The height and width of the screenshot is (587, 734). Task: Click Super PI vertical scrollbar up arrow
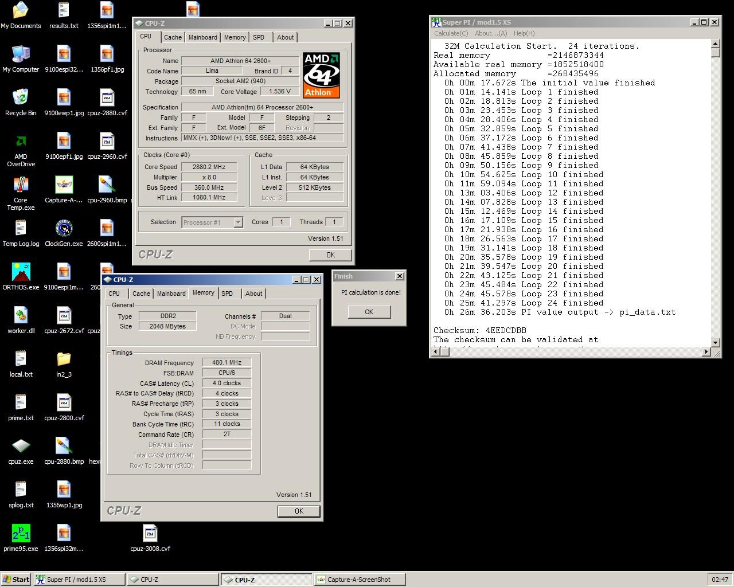click(715, 44)
